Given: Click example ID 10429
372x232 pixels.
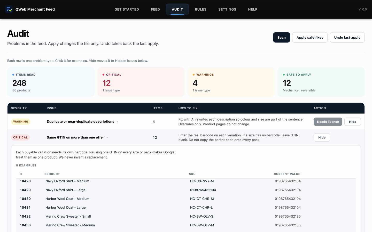Looking at the screenshot, I should point(25,190).
